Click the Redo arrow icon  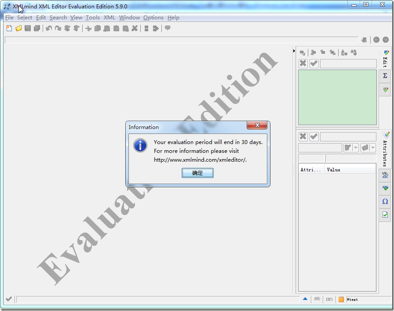[x=58, y=28]
